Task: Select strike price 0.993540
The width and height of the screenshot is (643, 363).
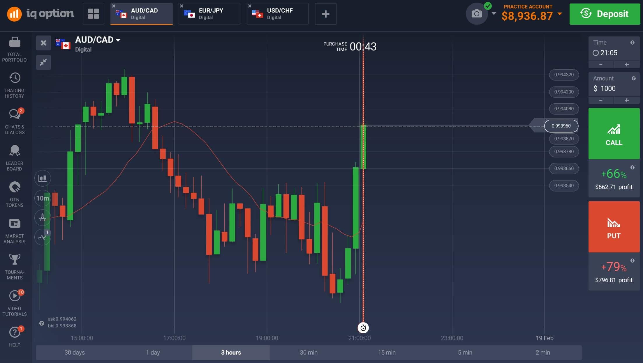Action: point(564,186)
